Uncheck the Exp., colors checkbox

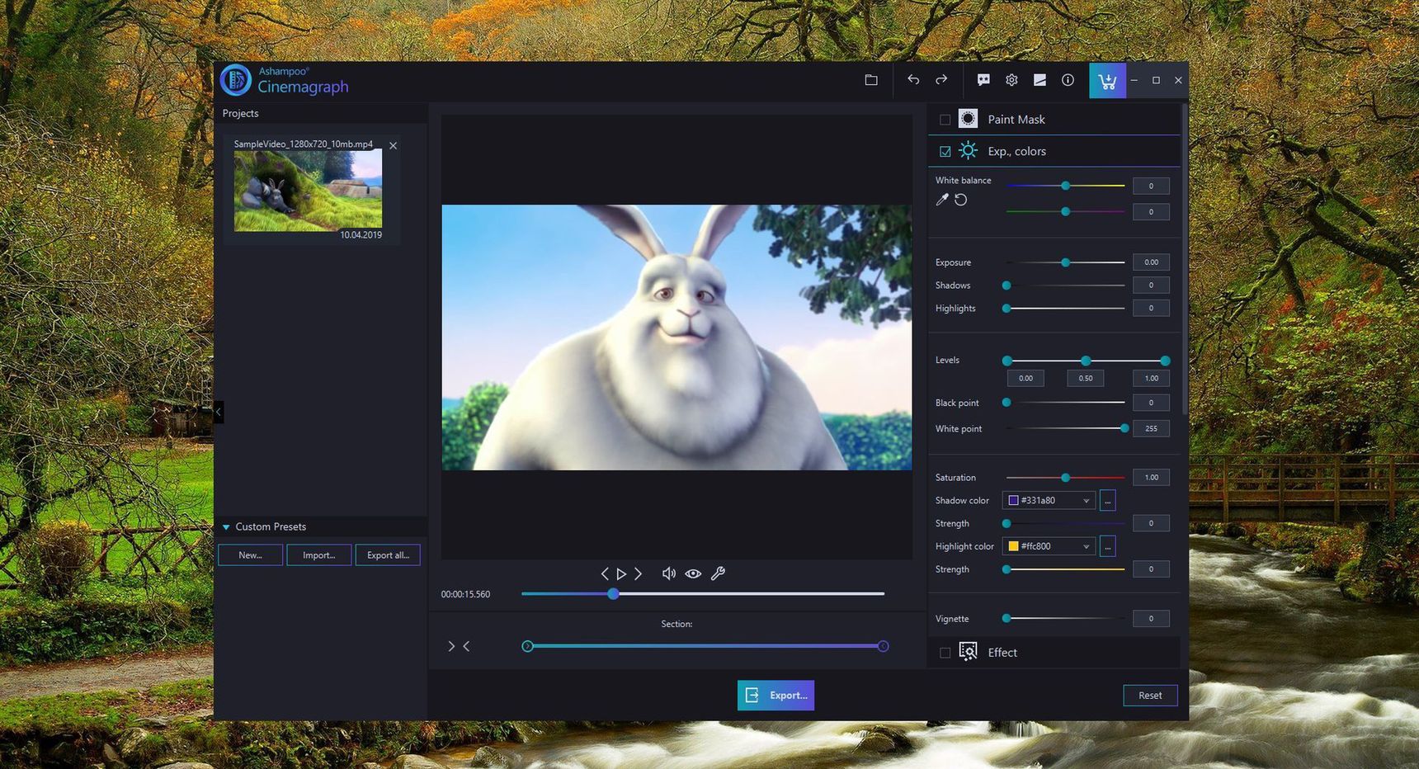(x=945, y=152)
